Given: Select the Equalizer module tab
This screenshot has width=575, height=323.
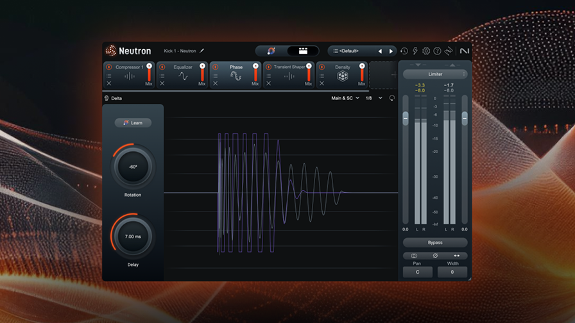Looking at the screenshot, I should (x=182, y=75).
